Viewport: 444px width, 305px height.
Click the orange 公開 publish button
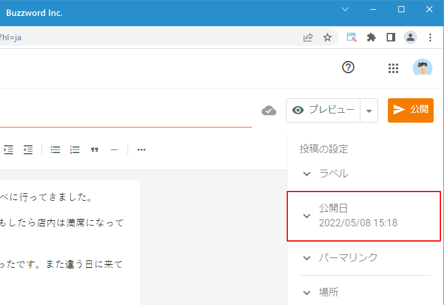click(x=410, y=110)
